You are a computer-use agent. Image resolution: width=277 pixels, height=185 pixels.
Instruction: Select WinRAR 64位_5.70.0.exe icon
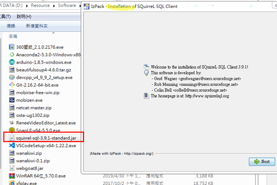[12, 176]
